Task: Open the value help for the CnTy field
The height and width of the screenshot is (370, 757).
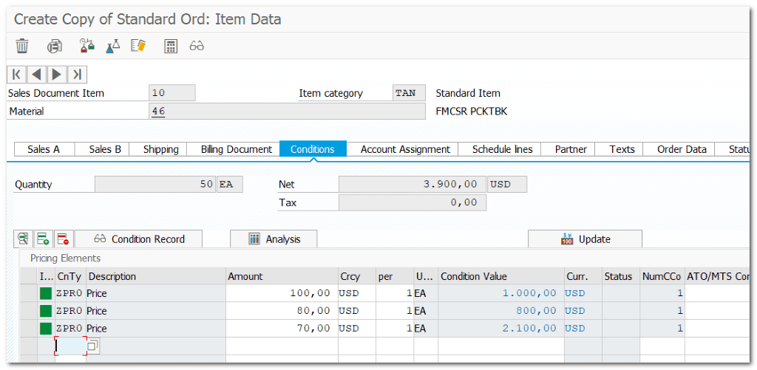Action: (x=92, y=346)
